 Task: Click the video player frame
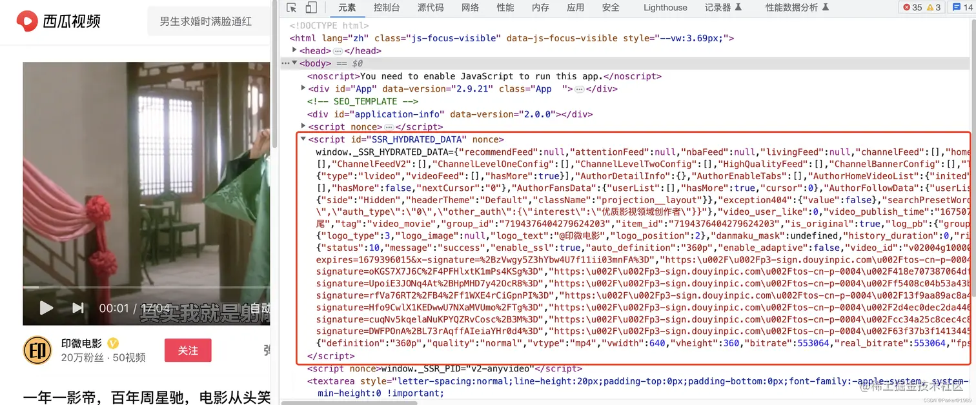click(147, 193)
